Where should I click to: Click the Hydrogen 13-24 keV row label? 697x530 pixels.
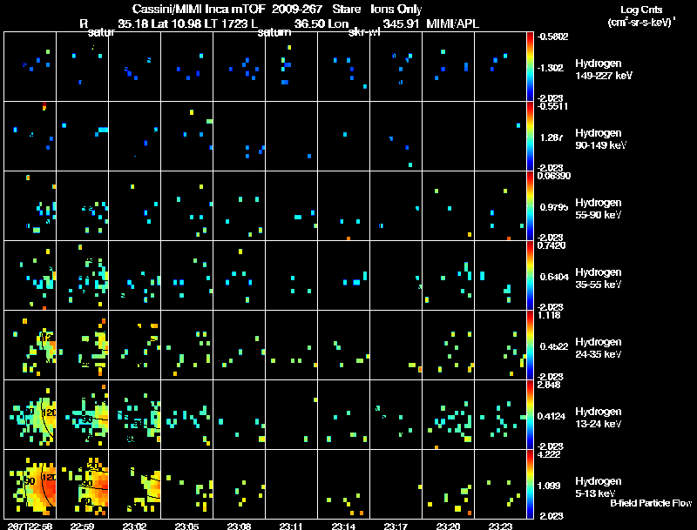(598, 418)
